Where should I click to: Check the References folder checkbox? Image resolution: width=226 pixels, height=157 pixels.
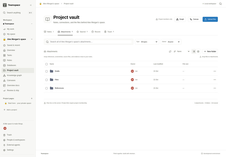point(47,88)
